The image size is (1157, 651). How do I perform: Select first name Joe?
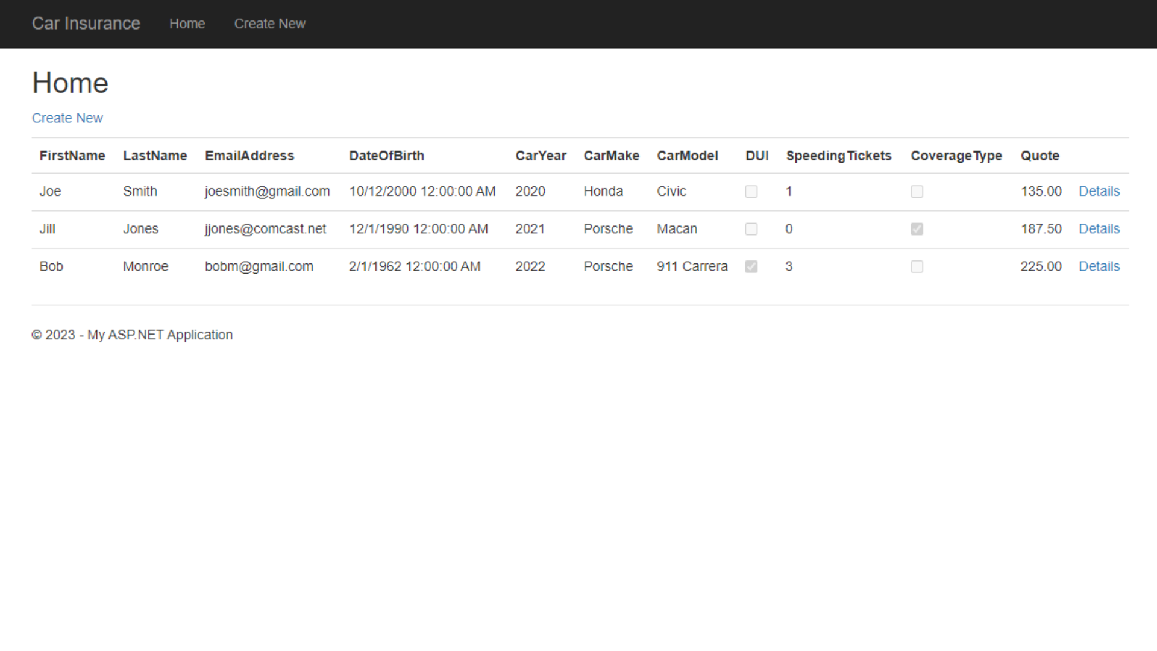pyautogui.click(x=50, y=191)
